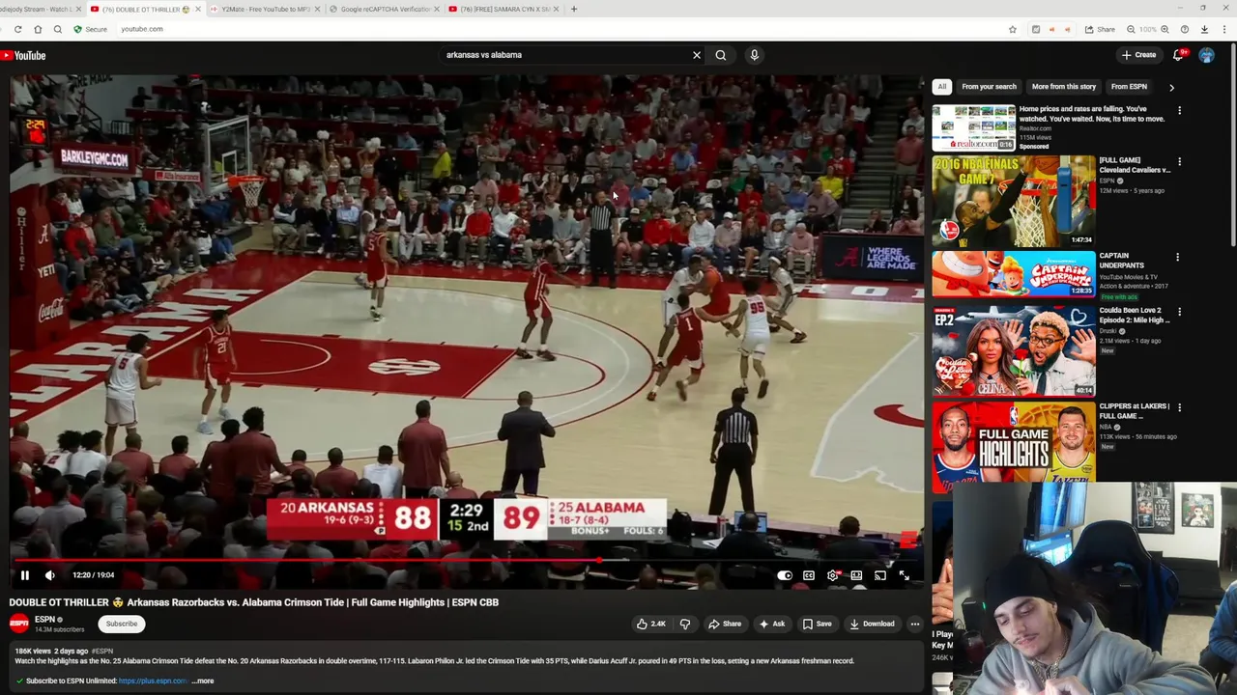Viewport: 1237px width, 695px height.
Task: Open browser downloads arrow icon
Action: pos(1204,29)
